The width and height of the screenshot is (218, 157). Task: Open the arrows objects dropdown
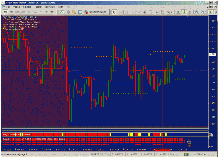coord(170,12)
